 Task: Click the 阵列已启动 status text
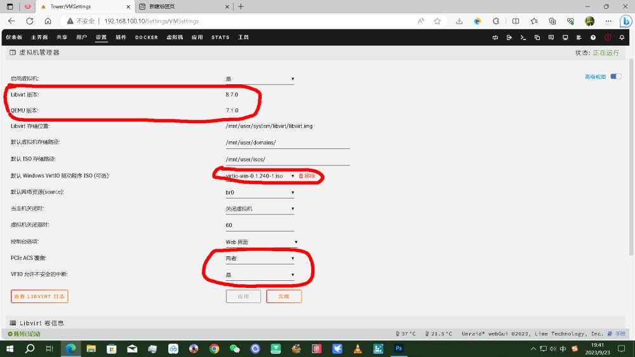tap(24, 334)
